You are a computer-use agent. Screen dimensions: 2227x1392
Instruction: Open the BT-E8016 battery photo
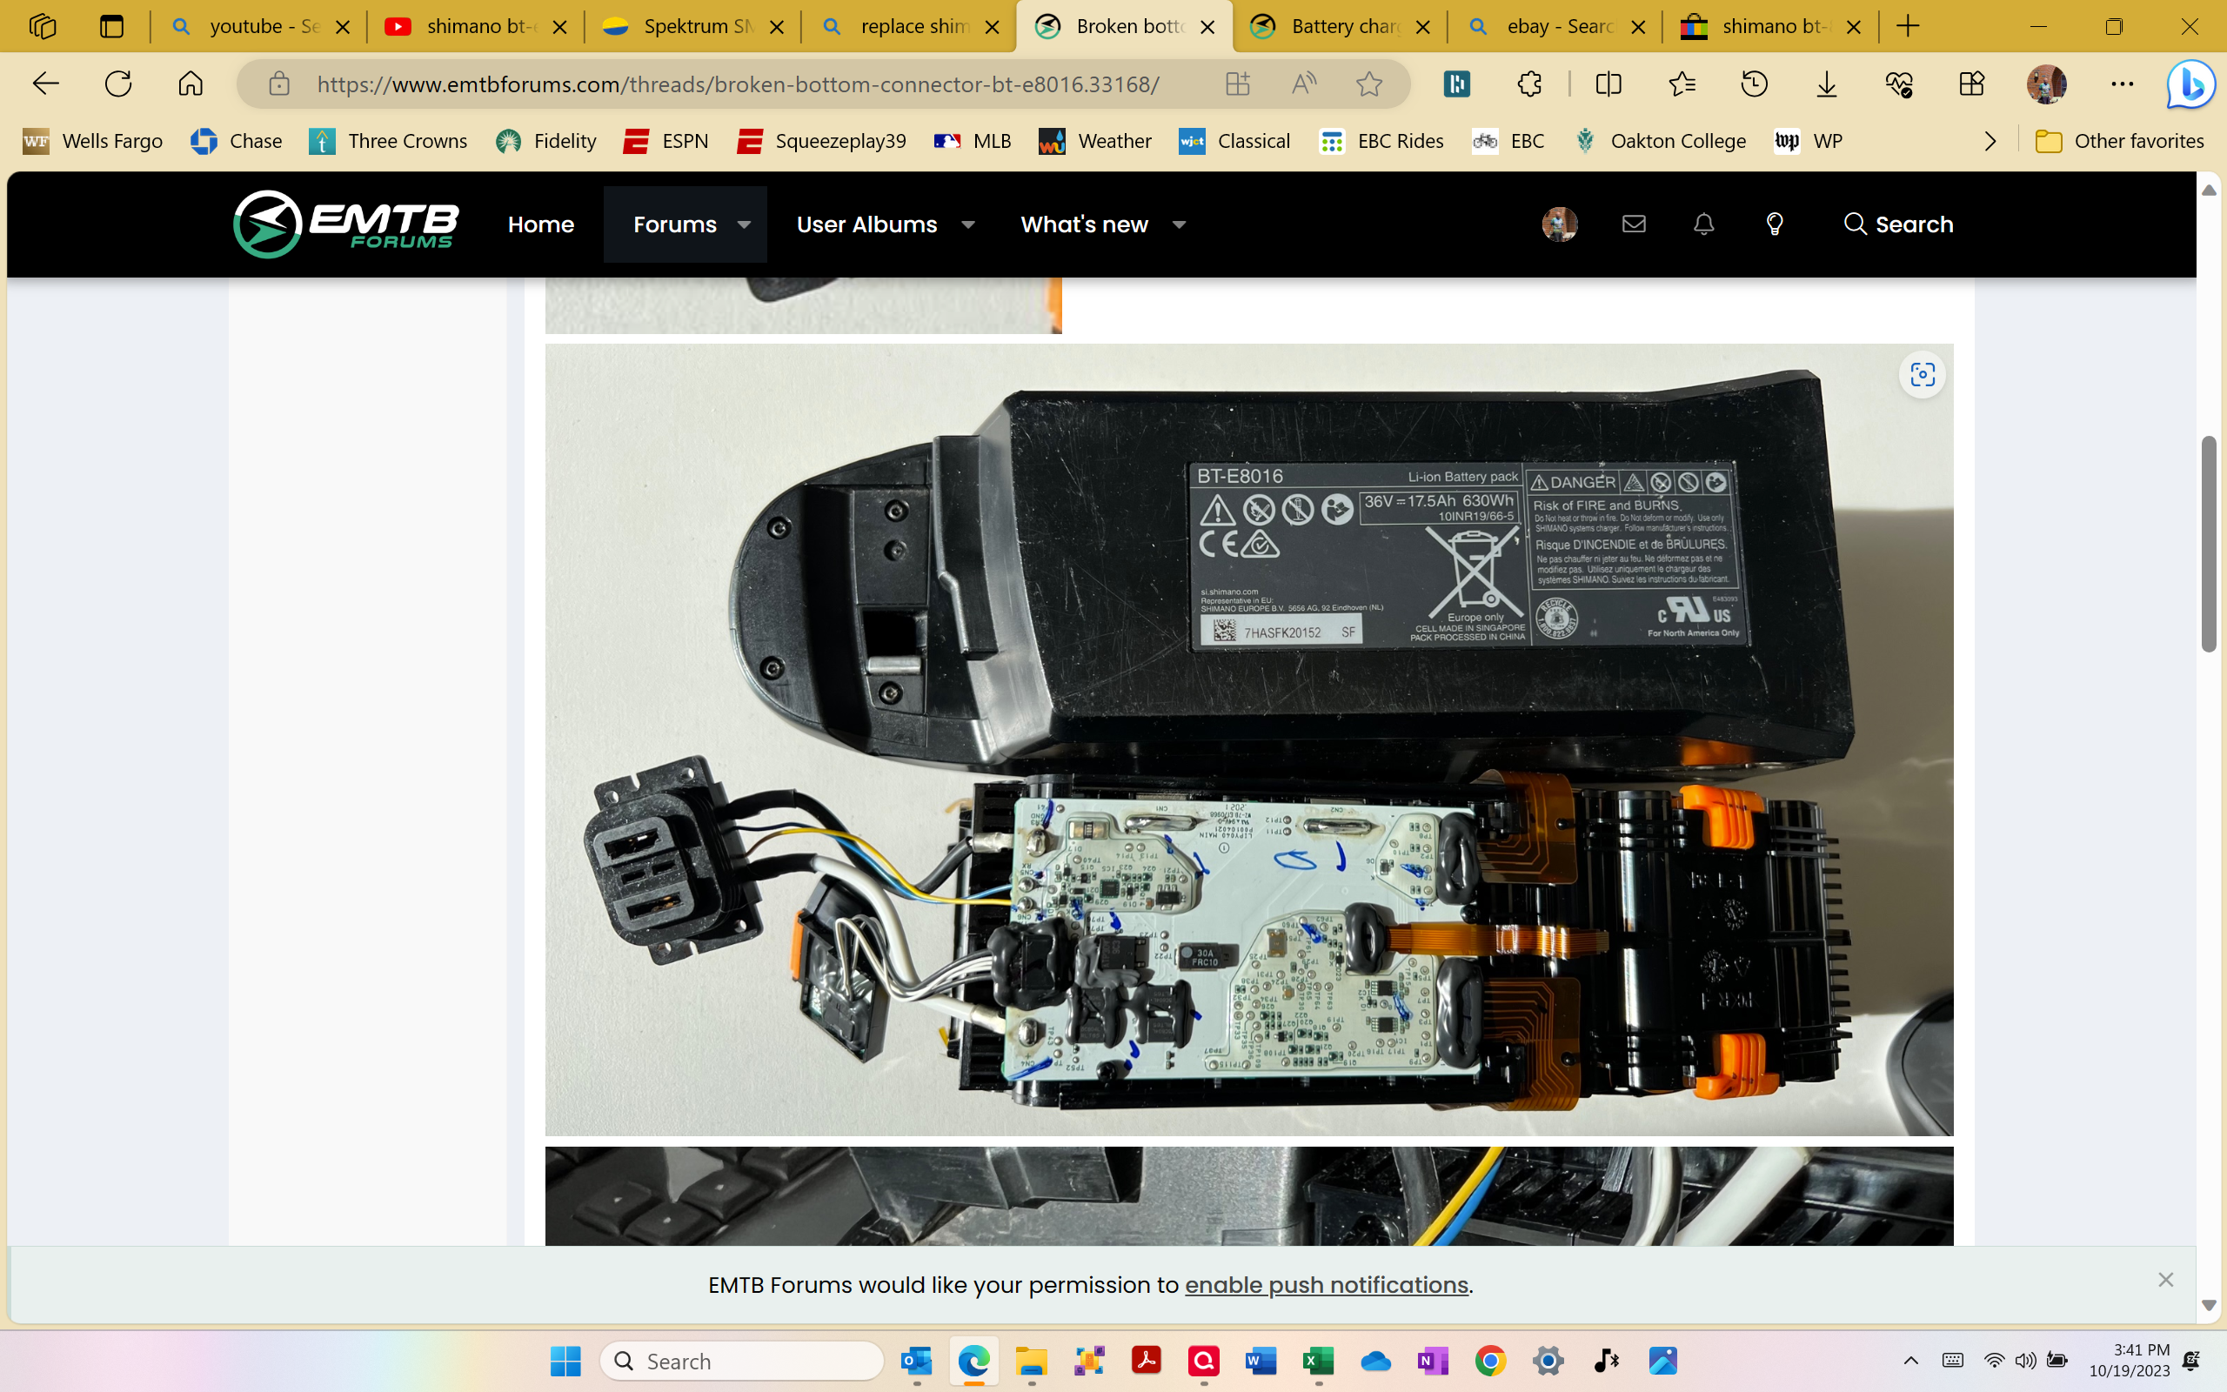point(1249,739)
